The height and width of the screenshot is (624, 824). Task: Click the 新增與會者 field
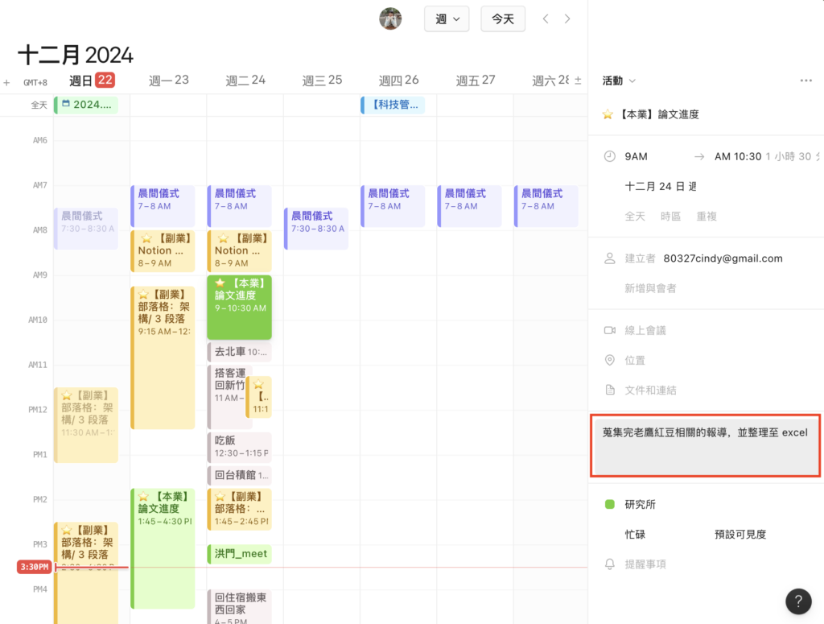tap(650, 288)
